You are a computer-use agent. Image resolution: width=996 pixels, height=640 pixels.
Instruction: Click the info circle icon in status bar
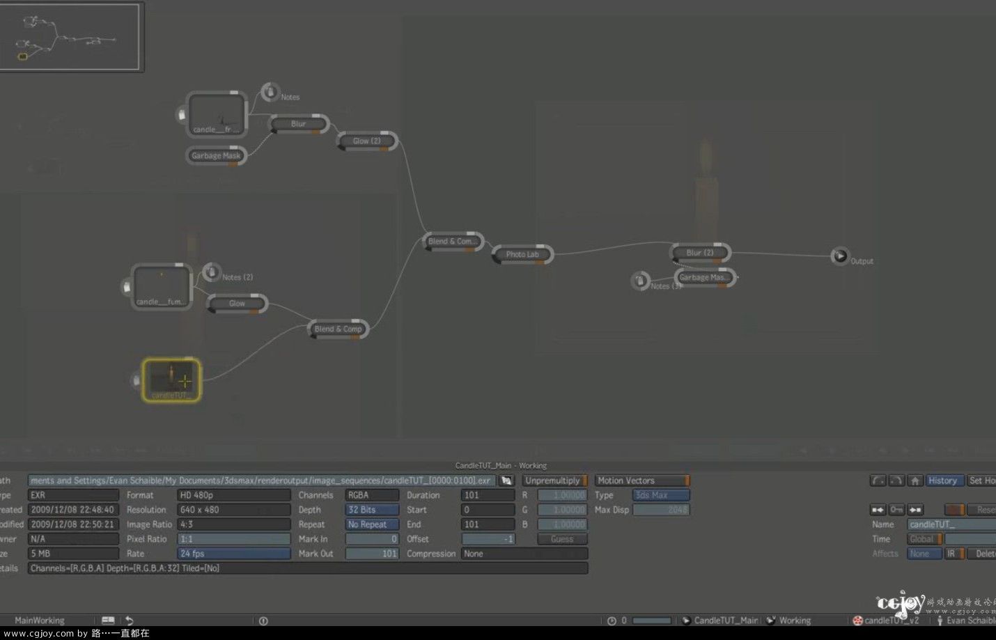(263, 621)
